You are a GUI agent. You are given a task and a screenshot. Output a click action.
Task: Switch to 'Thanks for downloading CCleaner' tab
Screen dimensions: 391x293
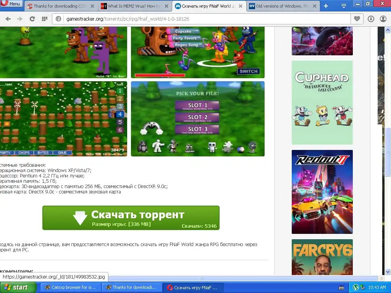61,6
